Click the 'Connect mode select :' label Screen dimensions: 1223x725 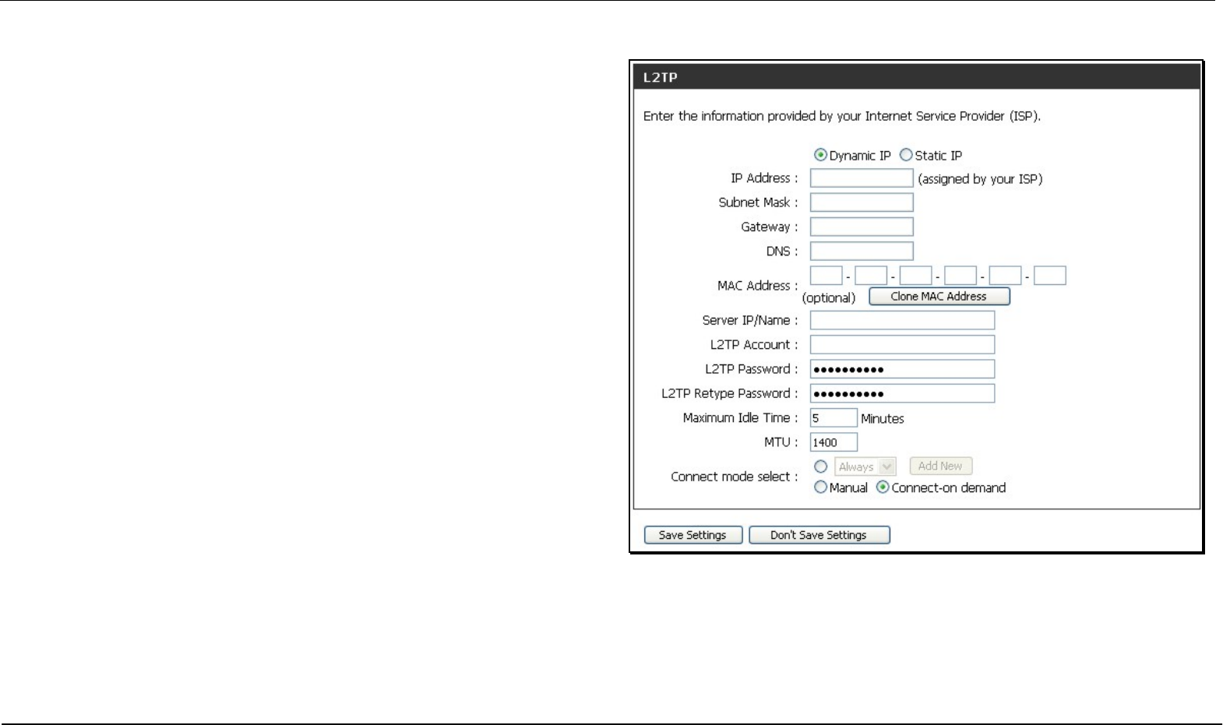735,477
